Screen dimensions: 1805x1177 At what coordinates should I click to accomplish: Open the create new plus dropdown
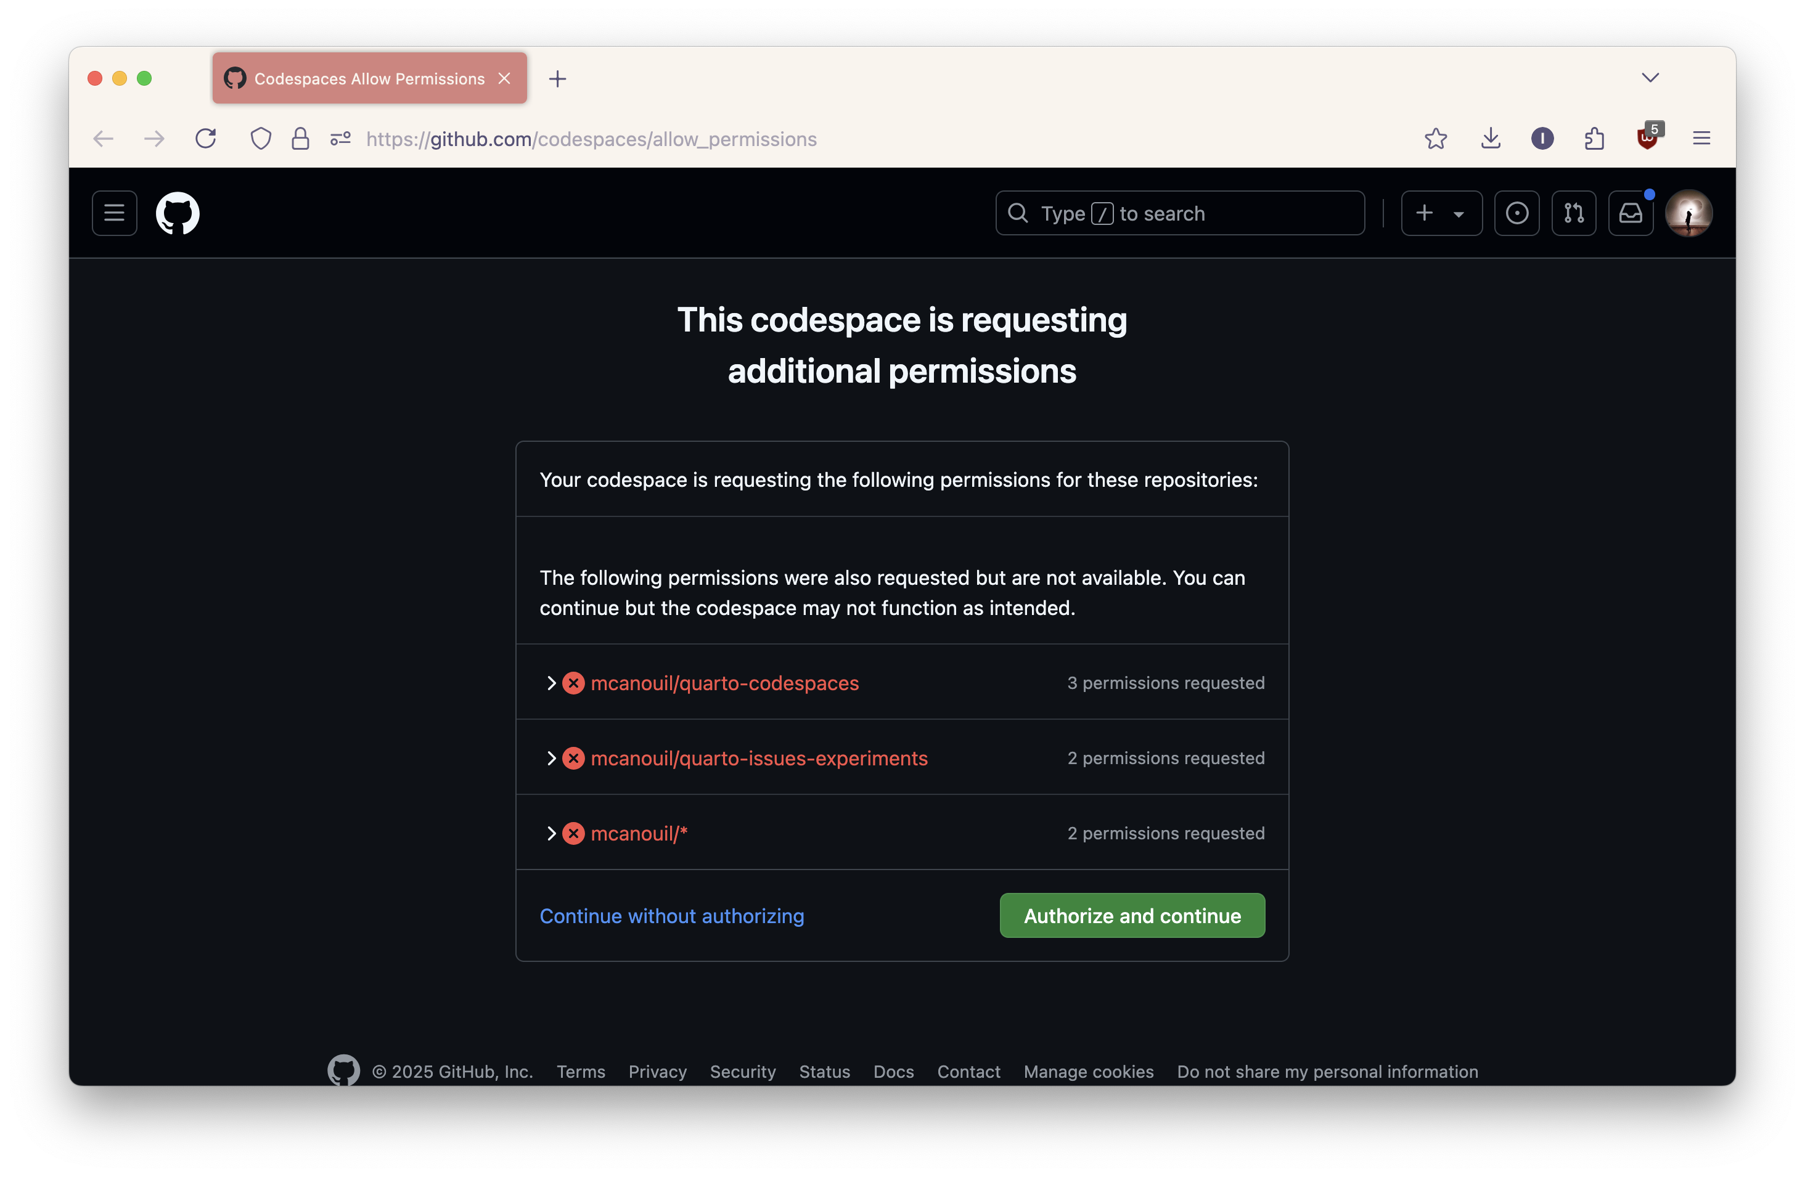[x=1441, y=213]
